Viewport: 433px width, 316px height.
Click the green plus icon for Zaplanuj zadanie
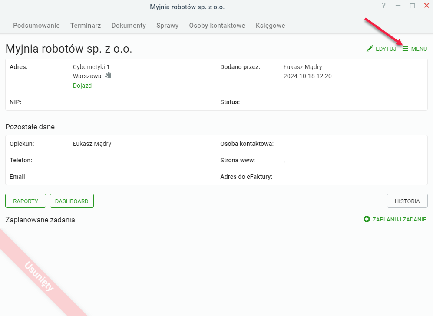tap(367, 219)
